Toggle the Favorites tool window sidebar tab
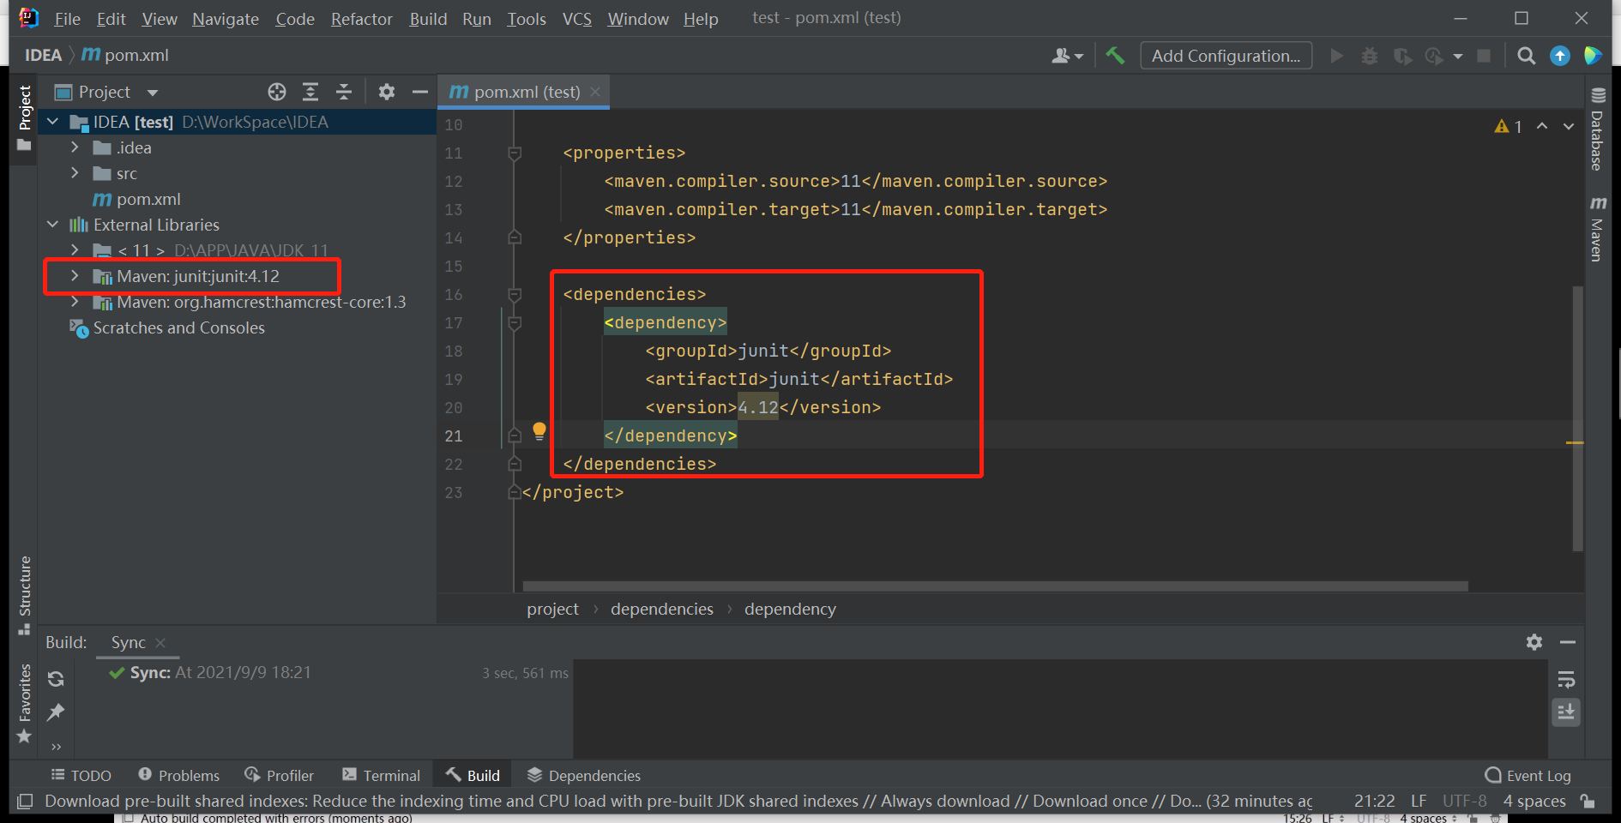 pos(24,703)
